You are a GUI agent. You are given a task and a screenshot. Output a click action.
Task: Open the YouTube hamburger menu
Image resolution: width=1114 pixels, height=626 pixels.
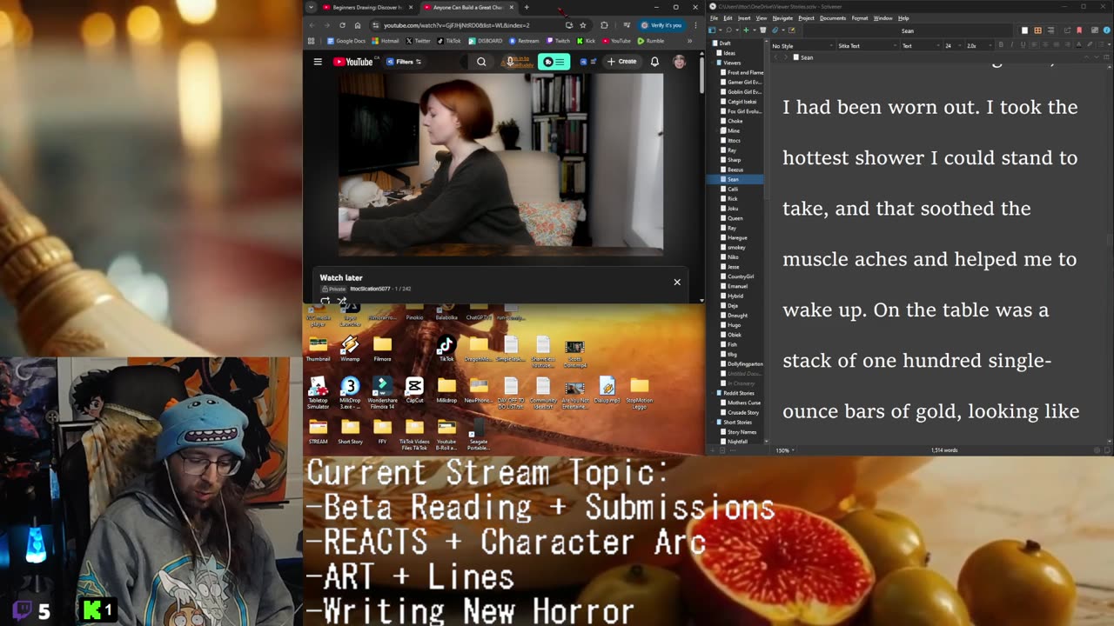[x=318, y=62]
